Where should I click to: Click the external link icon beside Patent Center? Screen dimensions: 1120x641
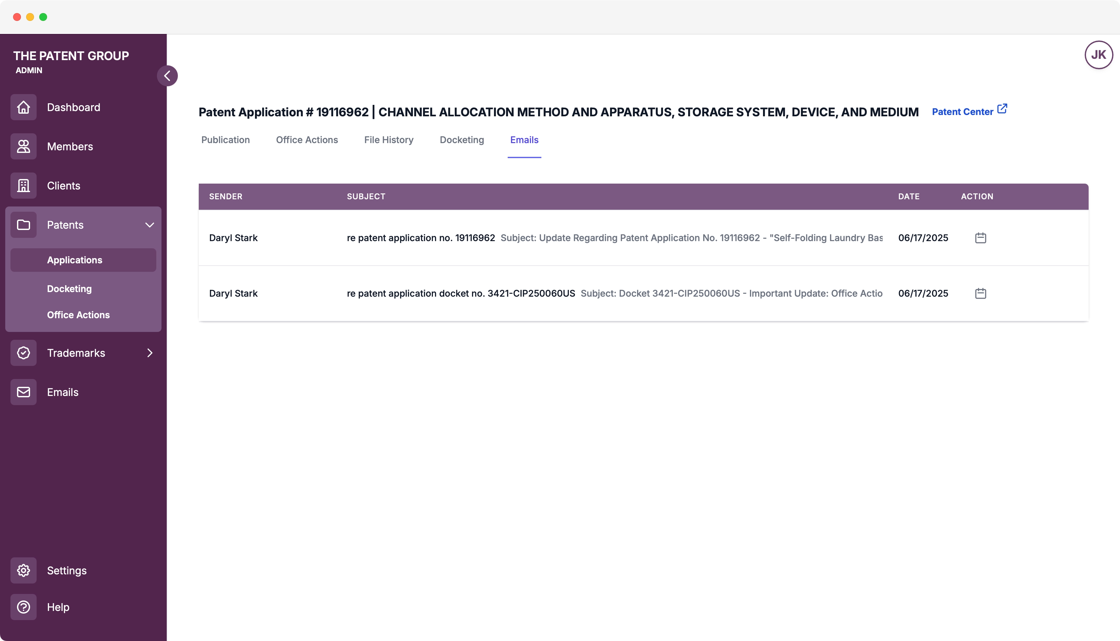[1002, 109]
